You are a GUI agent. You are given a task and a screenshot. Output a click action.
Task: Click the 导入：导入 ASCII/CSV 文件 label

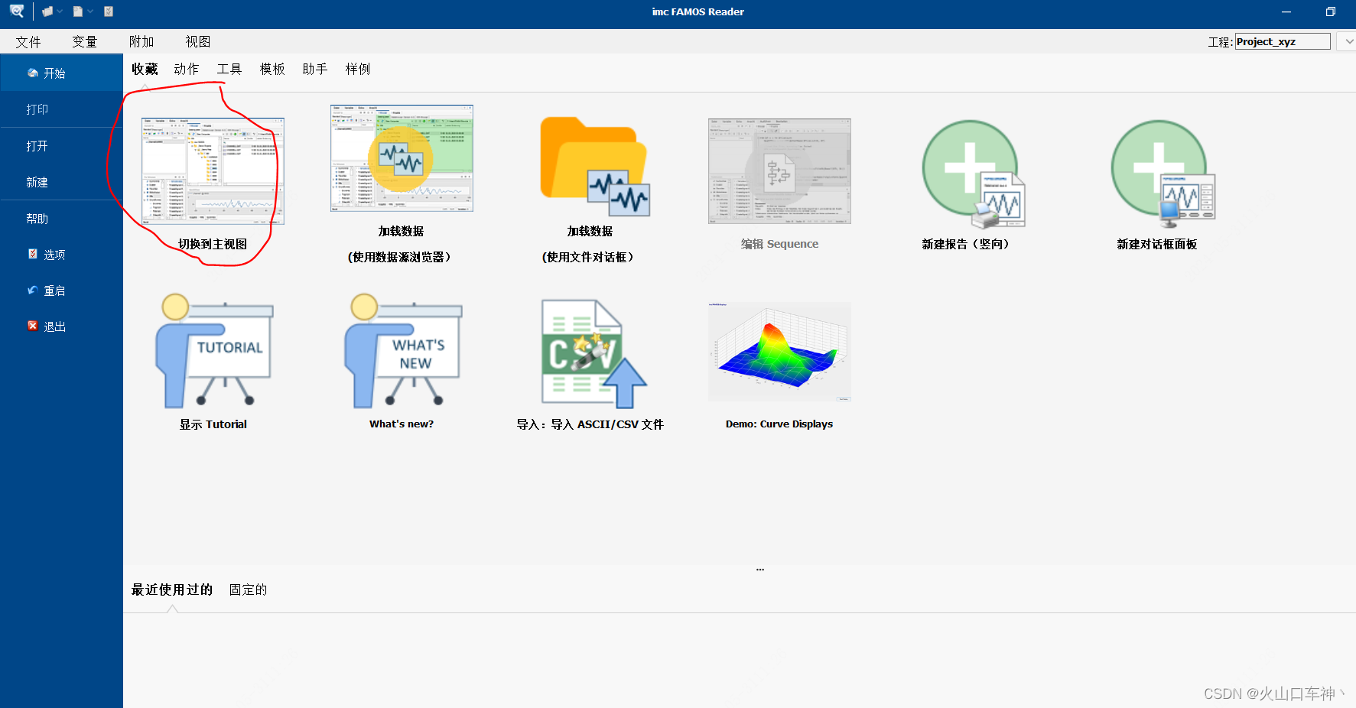point(590,424)
